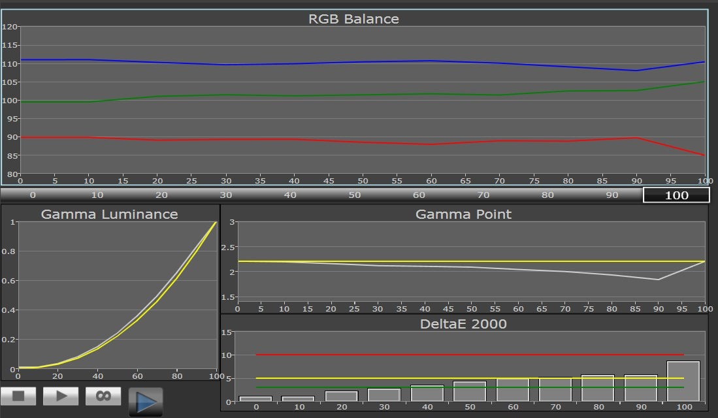The image size is (718, 418).
Task: Jump to the 50 grayscale level
Action: coord(354,195)
